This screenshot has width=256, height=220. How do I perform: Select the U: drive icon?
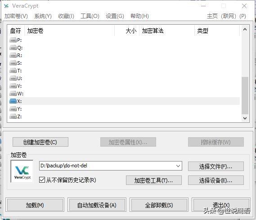point(13,78)
